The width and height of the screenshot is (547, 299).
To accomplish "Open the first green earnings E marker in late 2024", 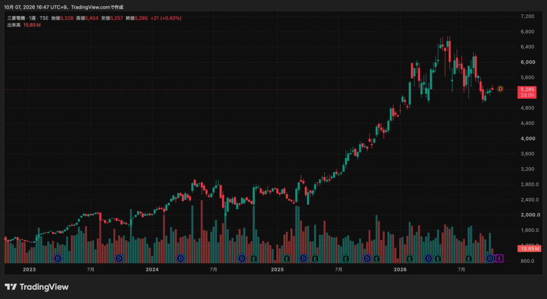I will (x=254, y=258).
